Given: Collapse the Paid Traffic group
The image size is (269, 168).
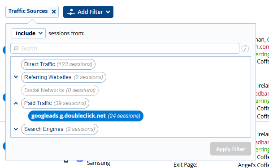Looking at the screenshot, I should [x=16, y=103].
